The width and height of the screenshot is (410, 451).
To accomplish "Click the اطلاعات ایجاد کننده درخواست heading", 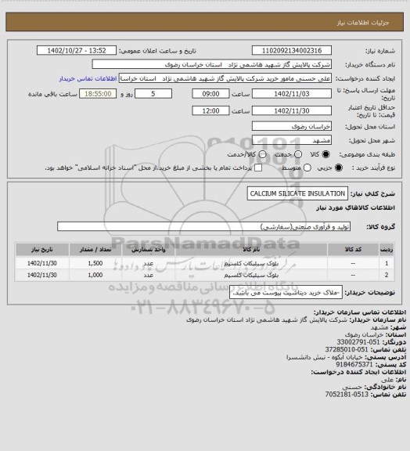I will (x=358, y=372).
